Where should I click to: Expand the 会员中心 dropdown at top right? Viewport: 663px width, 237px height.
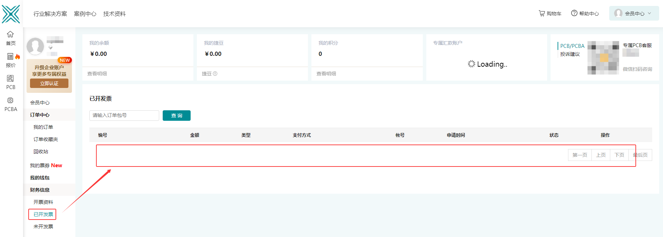click(634, 14)
